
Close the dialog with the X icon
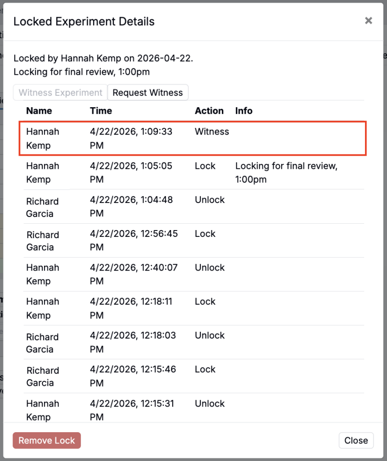tap(369, 21)
